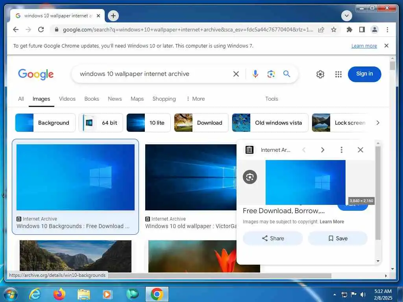403x302 pixels.
Task: Click into the Google search text field
Action: pos(154,74)
